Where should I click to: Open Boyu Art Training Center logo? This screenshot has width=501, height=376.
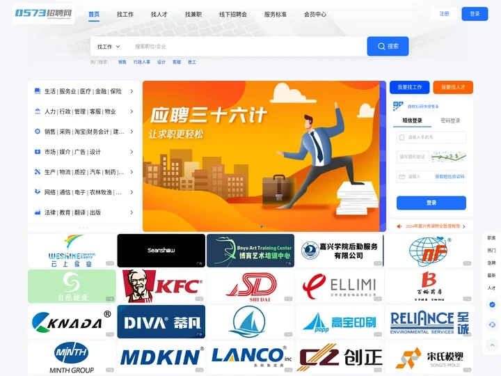(x=250, y=251)
